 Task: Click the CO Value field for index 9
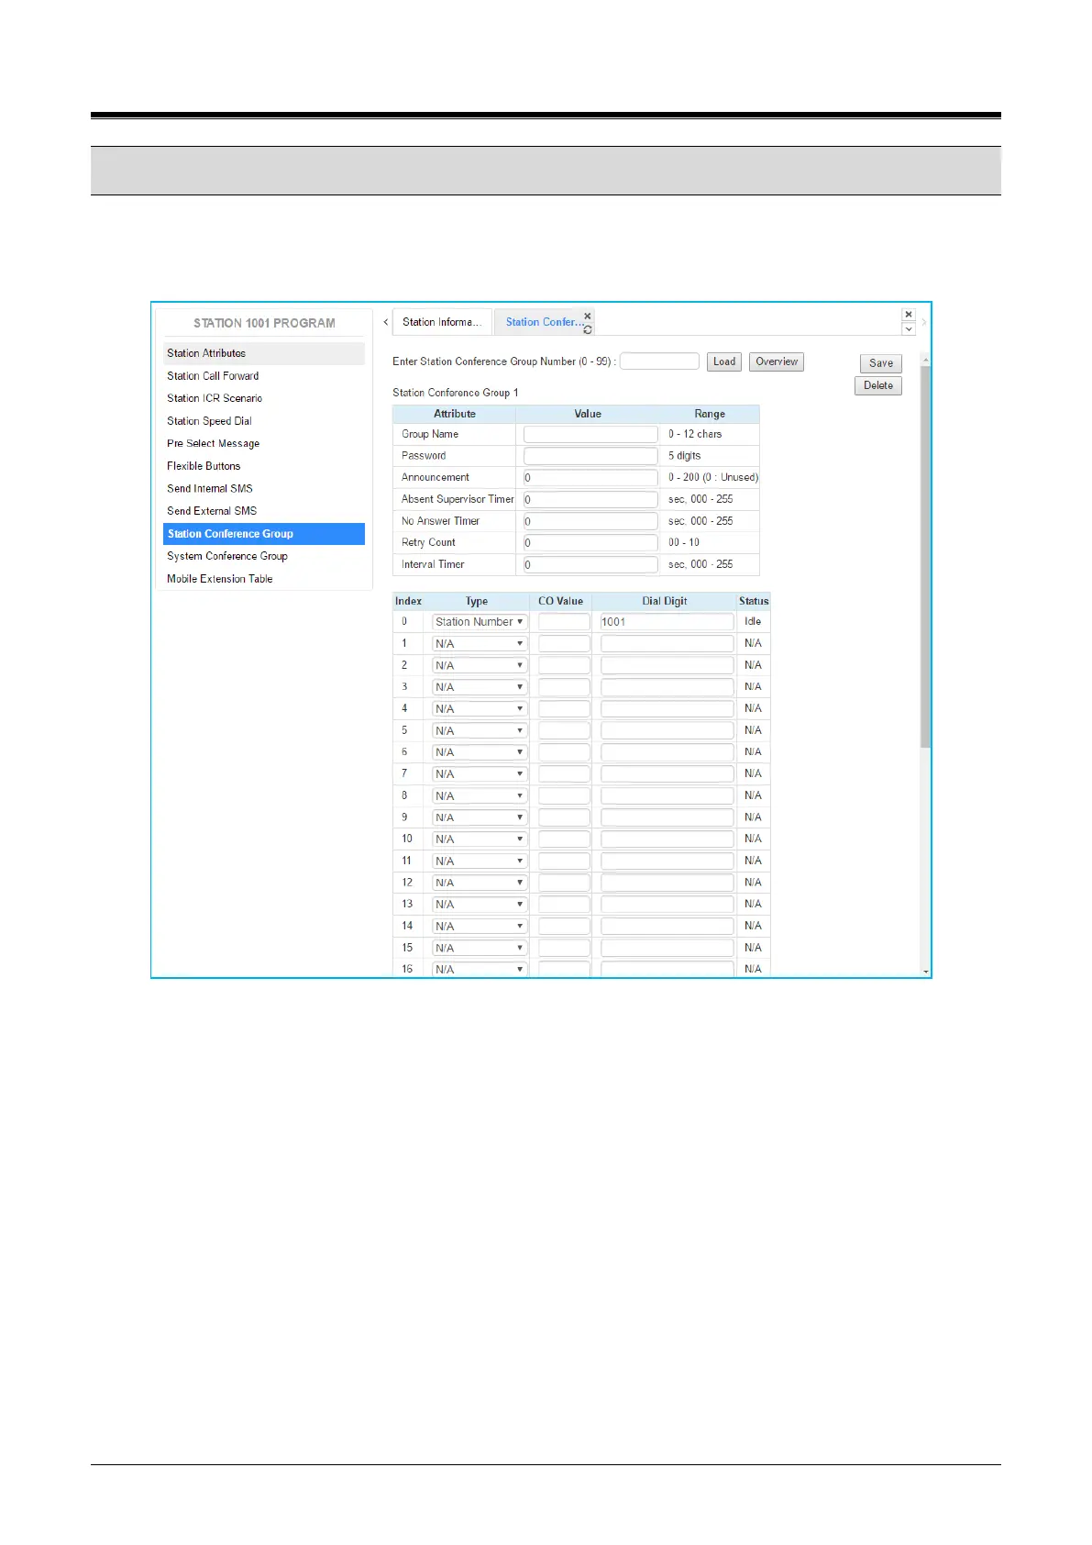pos(564,817)
